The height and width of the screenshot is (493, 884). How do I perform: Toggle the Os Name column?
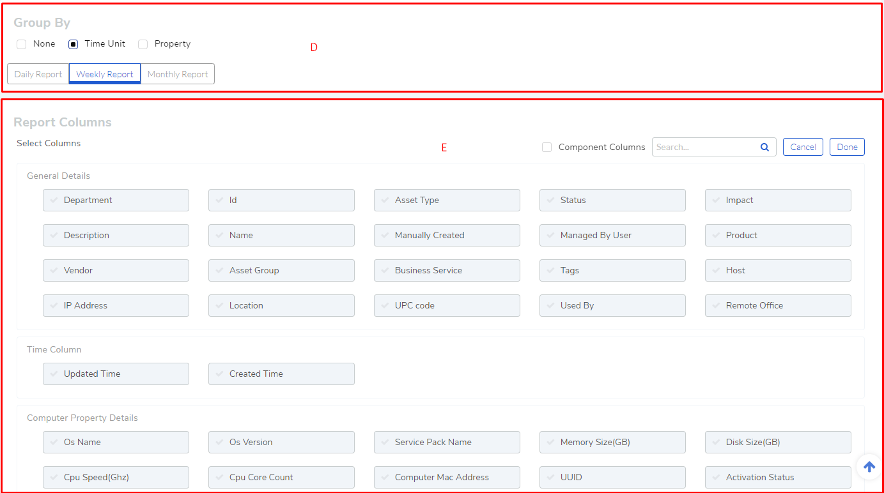tap(116, 442)
